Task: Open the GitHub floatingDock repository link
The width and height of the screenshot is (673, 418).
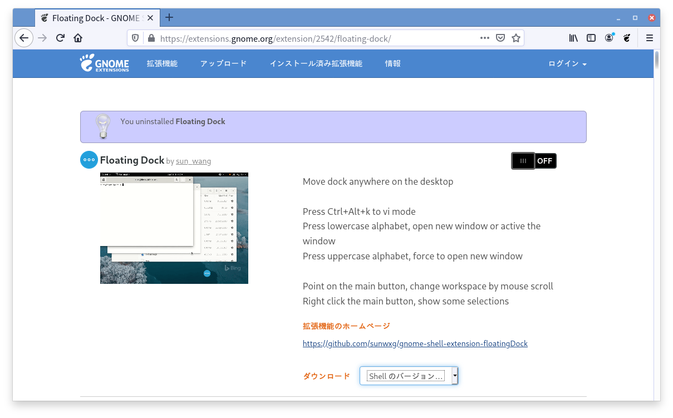Action: pos(415,343)
